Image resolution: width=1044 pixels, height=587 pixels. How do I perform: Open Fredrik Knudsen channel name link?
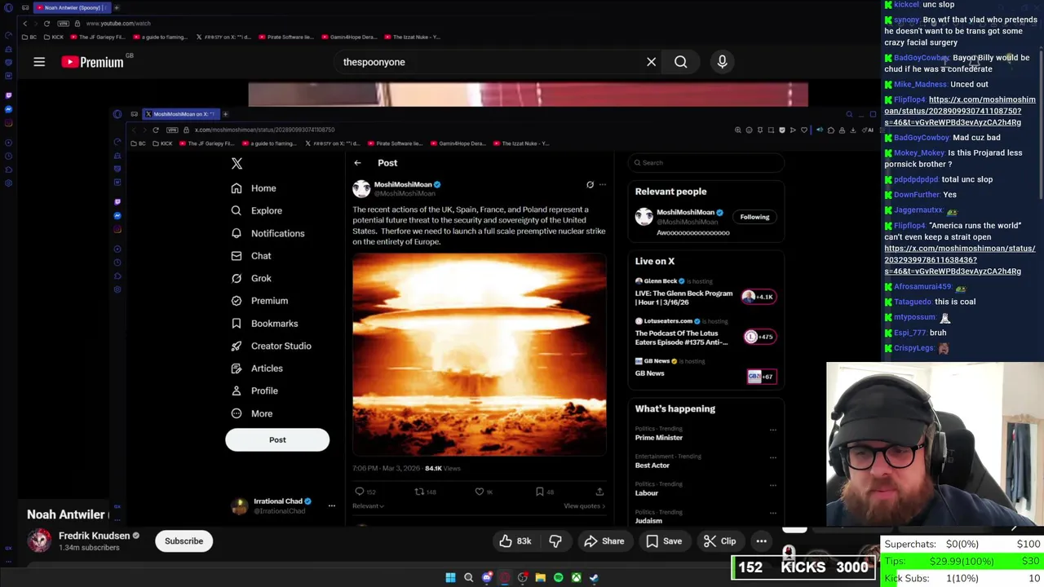tap(94, 536)
